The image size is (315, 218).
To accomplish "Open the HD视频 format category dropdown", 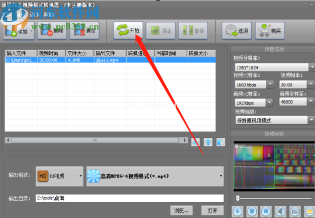I will [x=60, y=176].
